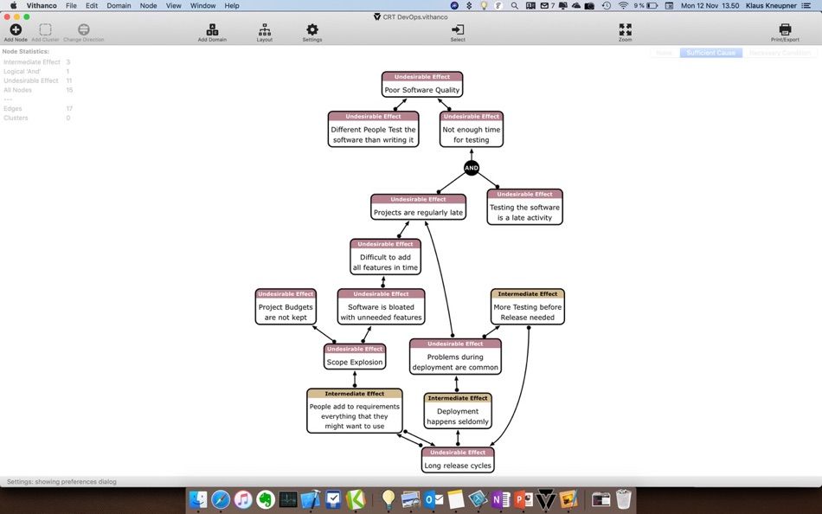Open Time Machine menu bar icon
The width and height of the screenshot is (822, 514).
coord(607,6)
